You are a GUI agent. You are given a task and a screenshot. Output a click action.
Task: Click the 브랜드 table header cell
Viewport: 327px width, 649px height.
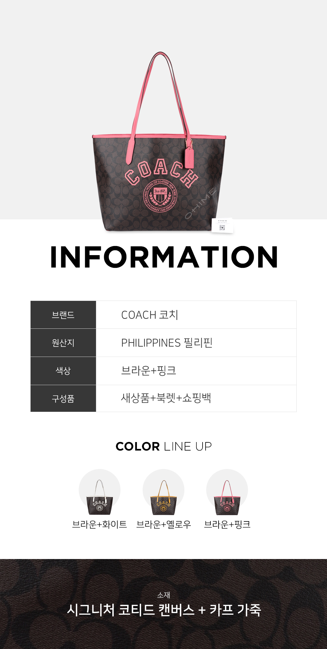pos(63,315)
